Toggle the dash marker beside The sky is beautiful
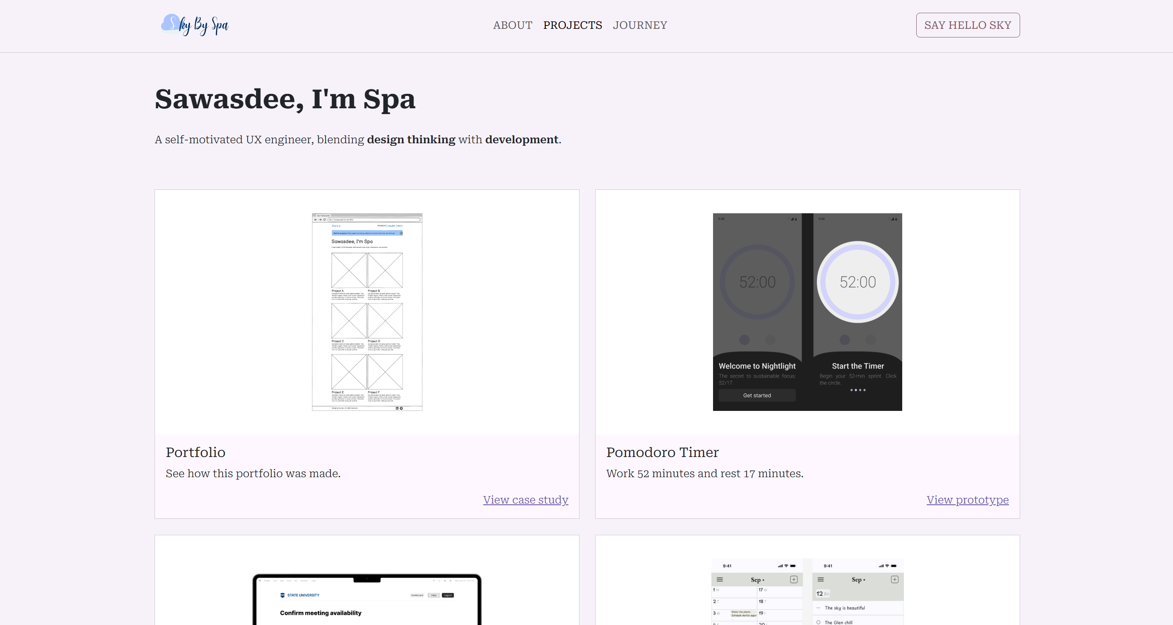 [818, 608]
